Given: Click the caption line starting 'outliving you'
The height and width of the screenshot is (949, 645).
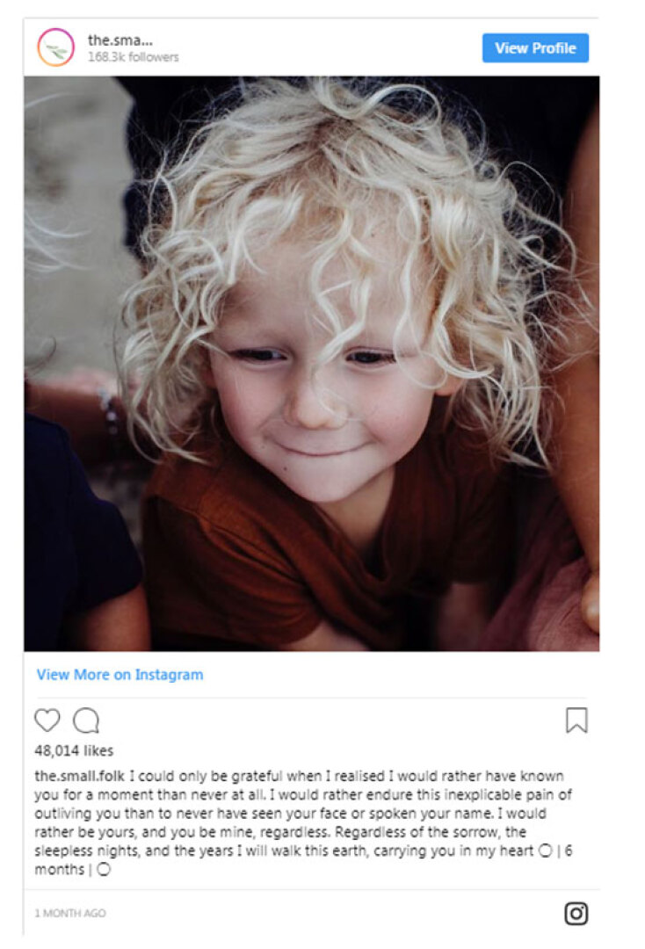Looking at the screenshot, I should point(291,813).
